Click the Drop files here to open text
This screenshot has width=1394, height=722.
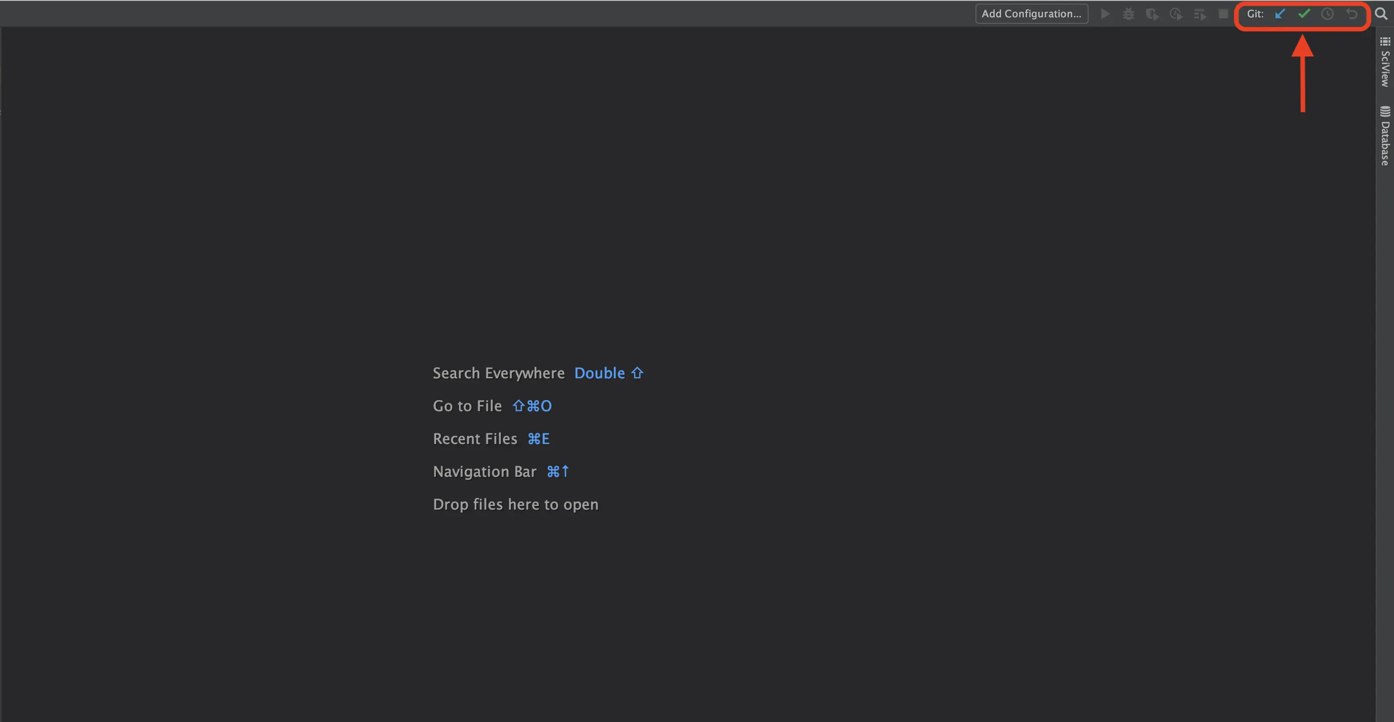515,504
